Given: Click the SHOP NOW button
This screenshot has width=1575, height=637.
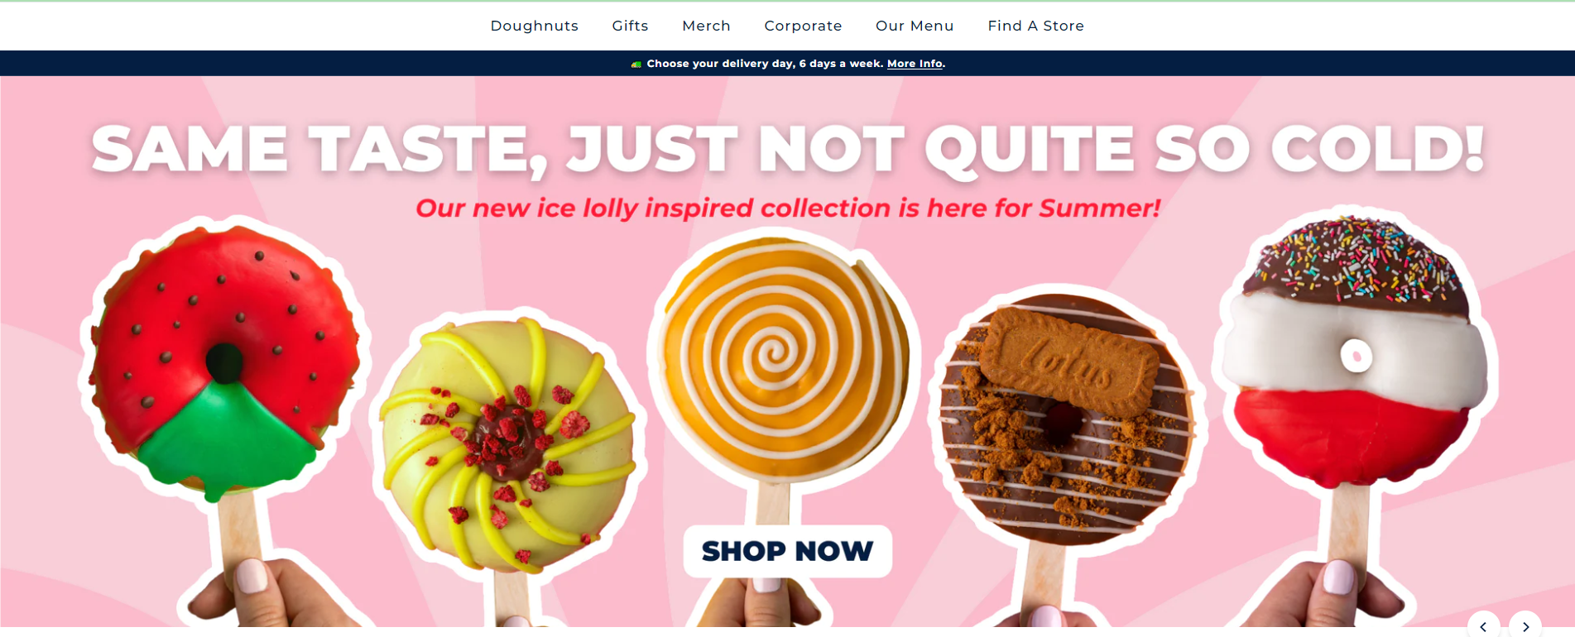Looking at the screenshot, I should 787,551.
